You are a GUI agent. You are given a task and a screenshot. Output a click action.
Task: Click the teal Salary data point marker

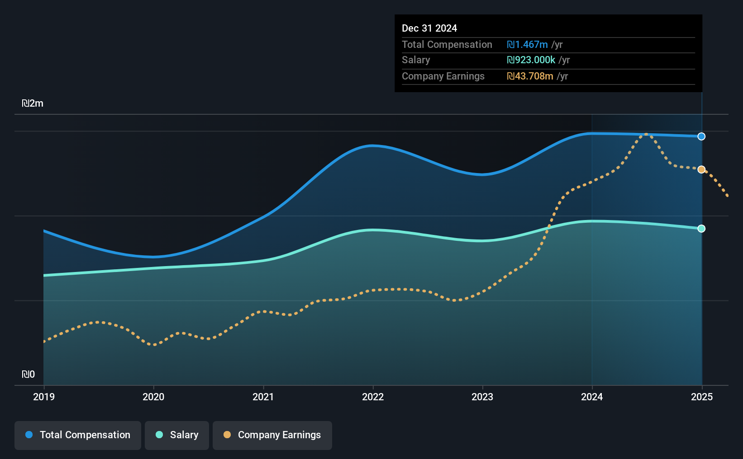701,229
